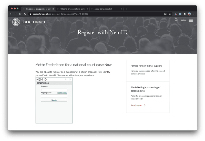This screenshot has width=205, height=141.
Task: Click the macOS green fullscreen button
Action: point(17,8)
